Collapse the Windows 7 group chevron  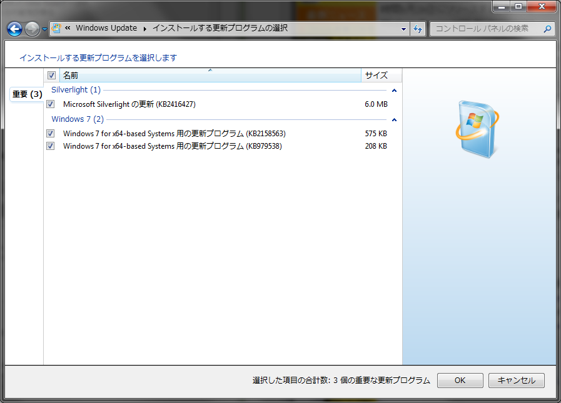(394, 120)
